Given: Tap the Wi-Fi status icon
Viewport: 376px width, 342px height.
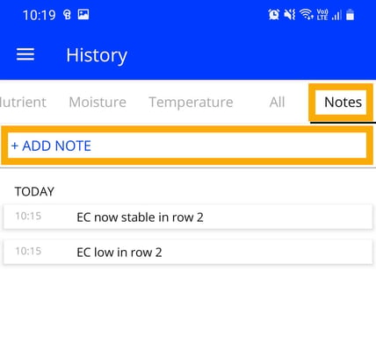Looking at the screenshot, I should pos(307,14).
